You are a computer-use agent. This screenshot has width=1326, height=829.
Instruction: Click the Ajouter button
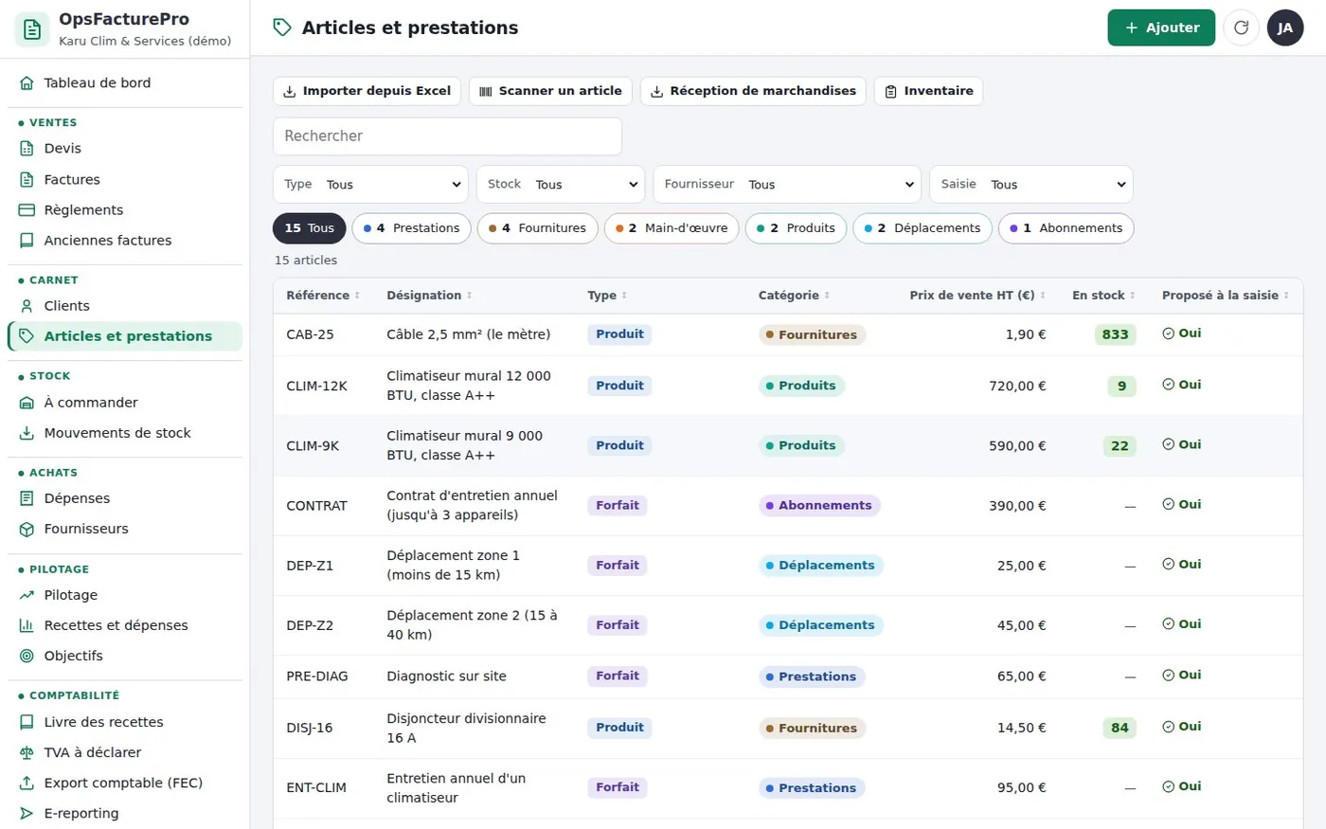pos(1161,27)
